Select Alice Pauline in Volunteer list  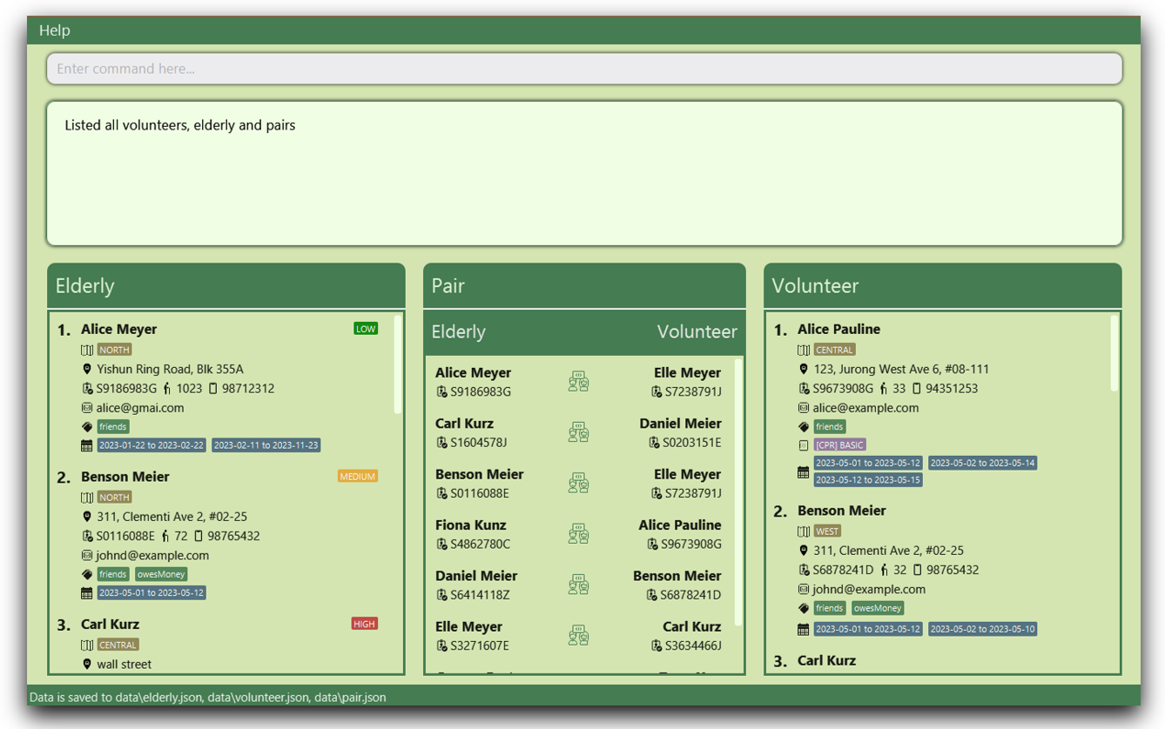tap(838, 330)
